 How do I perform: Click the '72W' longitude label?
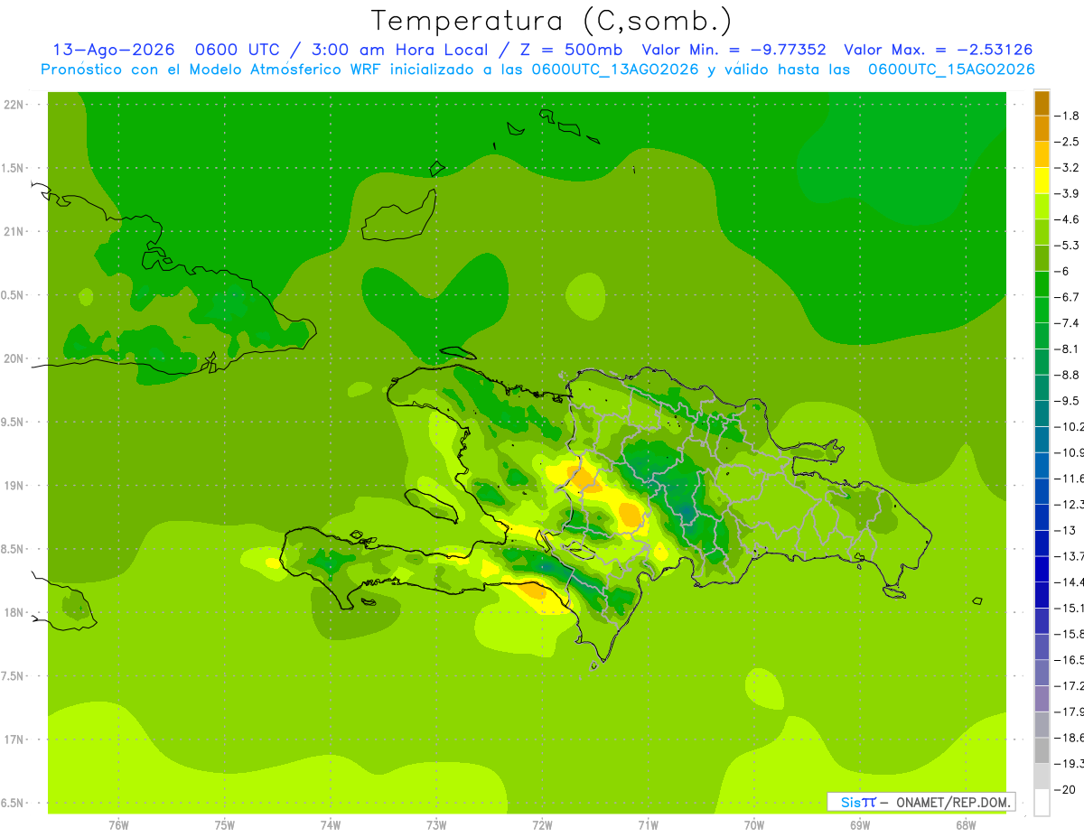tap(542, 825)
